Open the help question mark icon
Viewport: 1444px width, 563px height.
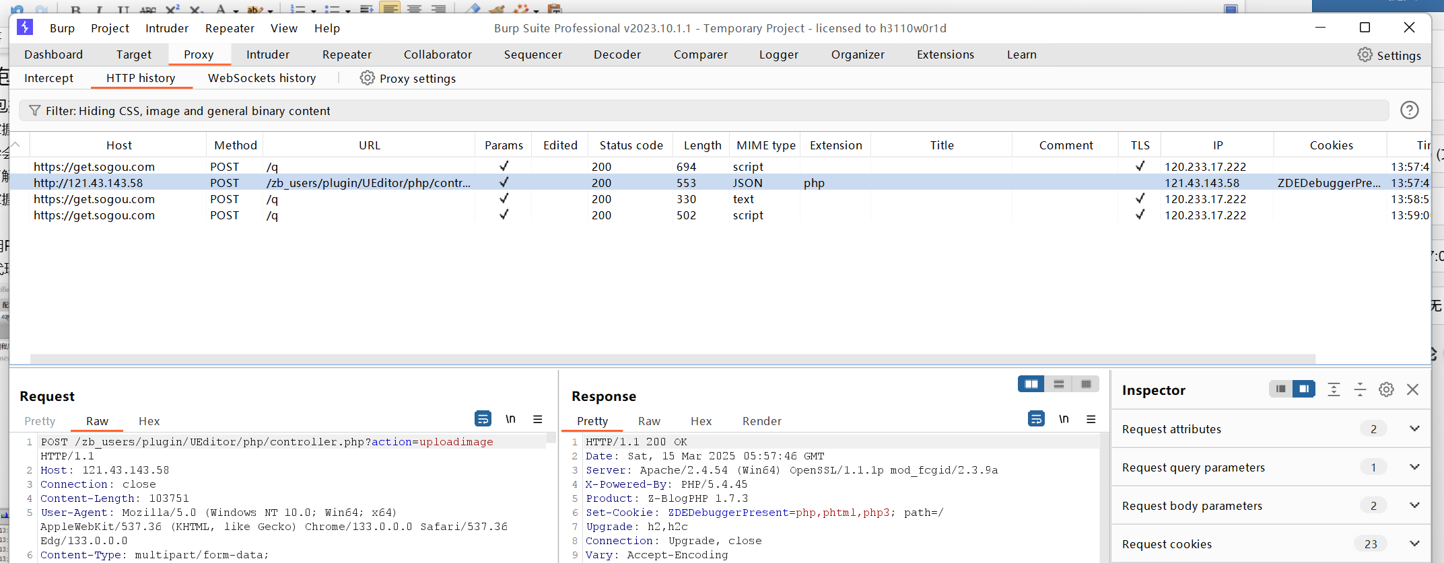(x=1409, y=110)
